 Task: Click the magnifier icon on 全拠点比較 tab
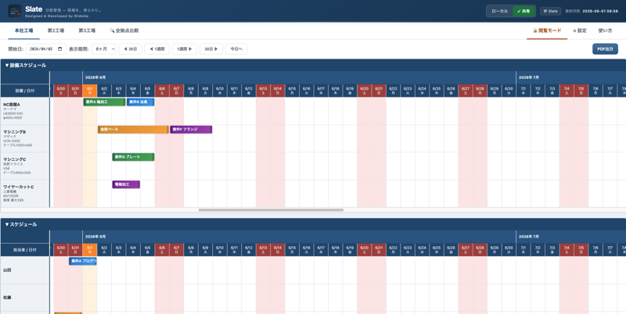click(x=112, y=30)
